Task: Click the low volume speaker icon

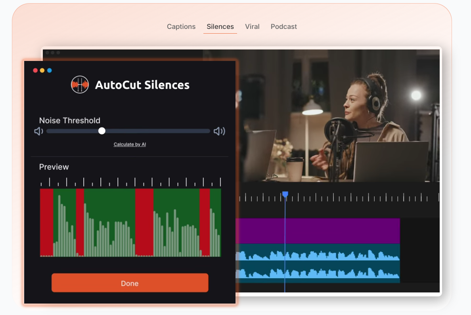Action: coord(38,131)
